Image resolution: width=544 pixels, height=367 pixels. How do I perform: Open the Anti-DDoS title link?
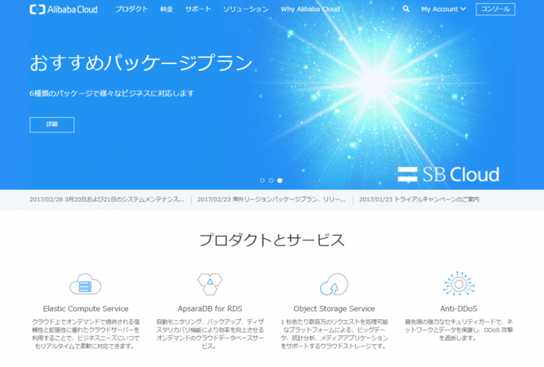point(459,309)
